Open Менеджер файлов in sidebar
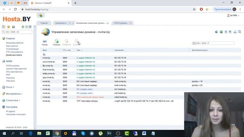The image size is (244, 137). pos(14,43)
